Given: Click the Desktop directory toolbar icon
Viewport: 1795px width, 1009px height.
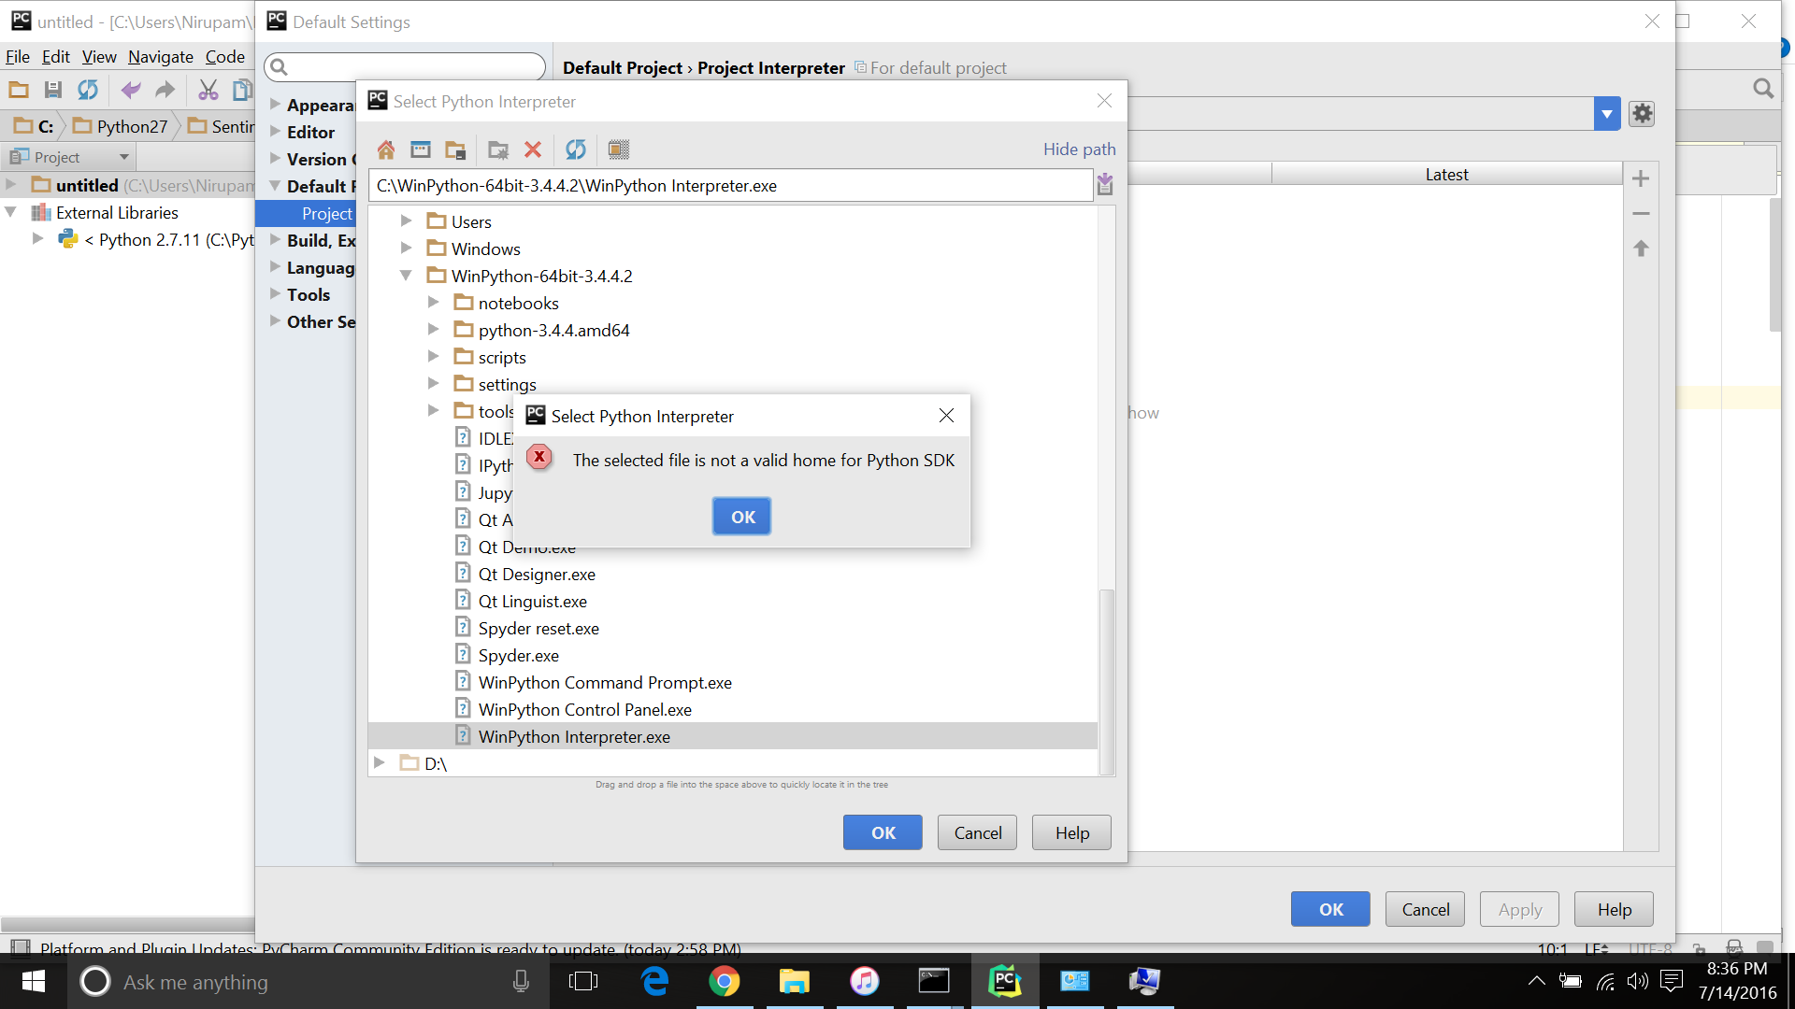Looking at the screenshot, I should coord(421,149).
